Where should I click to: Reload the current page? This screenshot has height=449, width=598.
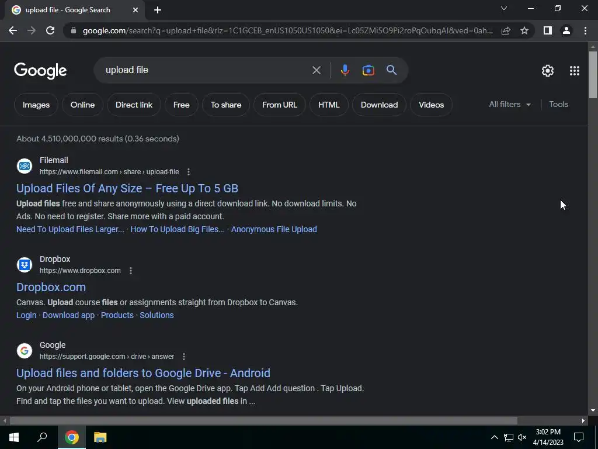[x=50, y=30]
